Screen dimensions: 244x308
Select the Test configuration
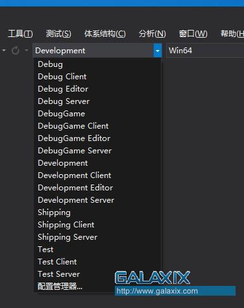[x=97, y=250]
